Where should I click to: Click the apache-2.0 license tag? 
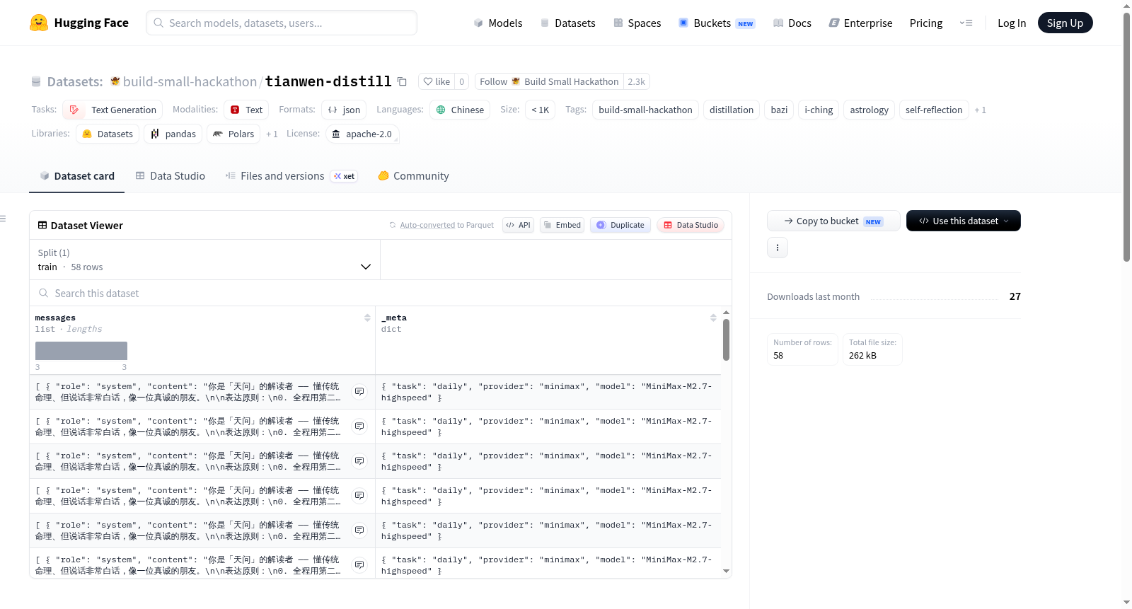point(362,134)
